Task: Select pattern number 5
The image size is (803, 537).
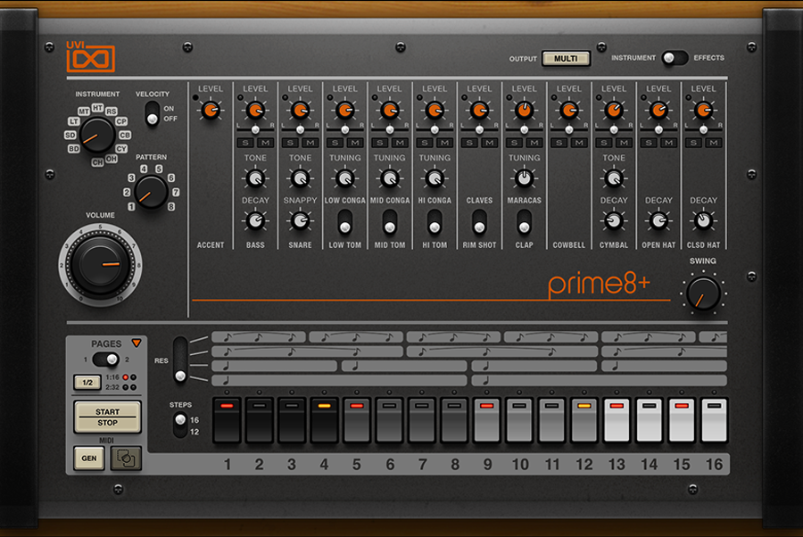Action: point(159,169)
